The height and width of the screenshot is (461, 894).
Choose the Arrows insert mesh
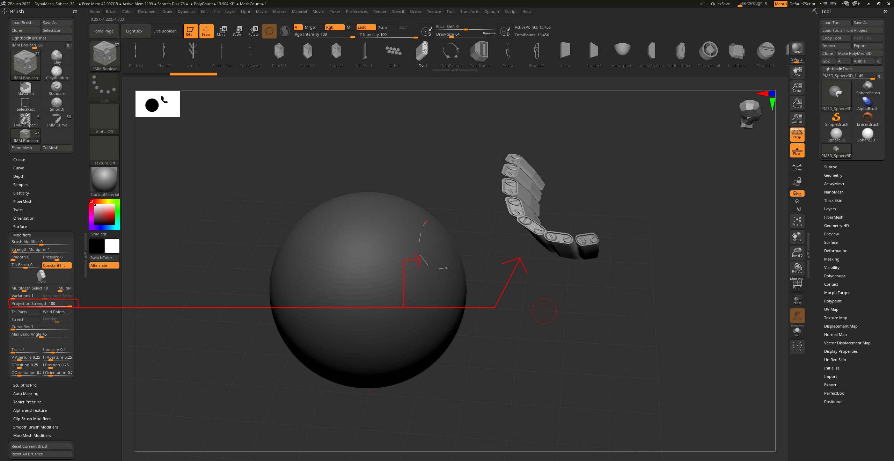pyautogui.click(x=193, y=55)
